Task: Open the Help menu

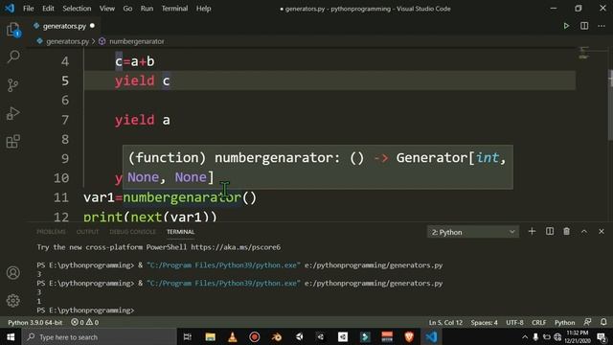Action: 203,9
